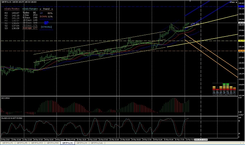The image size is (245, 145).
Task: Switch to the GBPJPYm,M5 chart tab
Action: click(22, 143)
